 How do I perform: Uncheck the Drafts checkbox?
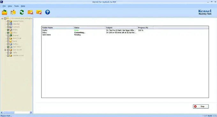point(8,30)
